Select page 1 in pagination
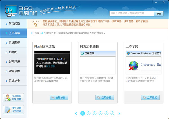The image size is (169, 119). click(83, 113)
